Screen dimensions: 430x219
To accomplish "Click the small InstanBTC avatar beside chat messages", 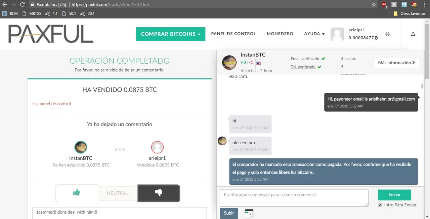I will (x=222, y=141).
